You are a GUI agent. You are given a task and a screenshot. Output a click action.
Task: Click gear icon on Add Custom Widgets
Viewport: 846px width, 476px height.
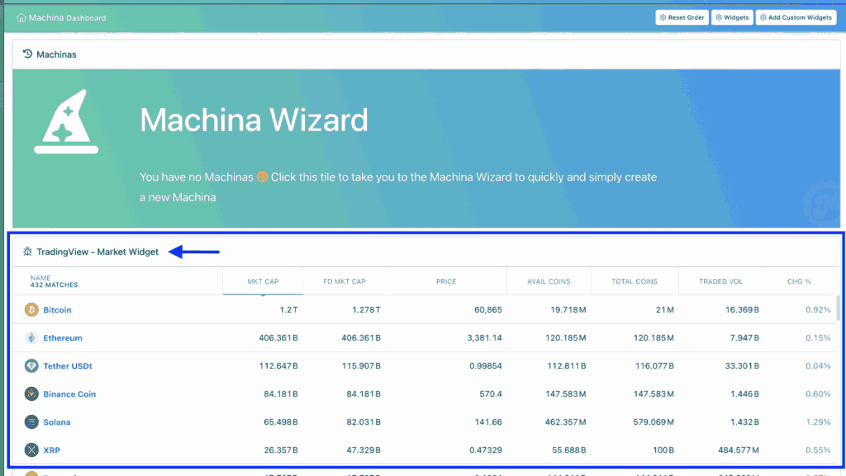[x=763, y=17]
